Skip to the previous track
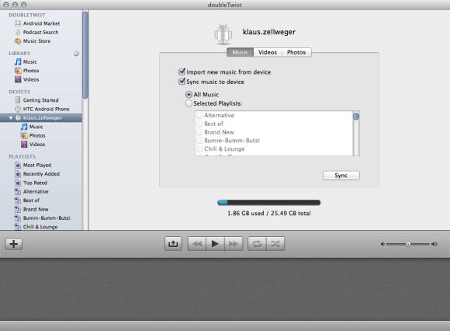 pos(197,244)
